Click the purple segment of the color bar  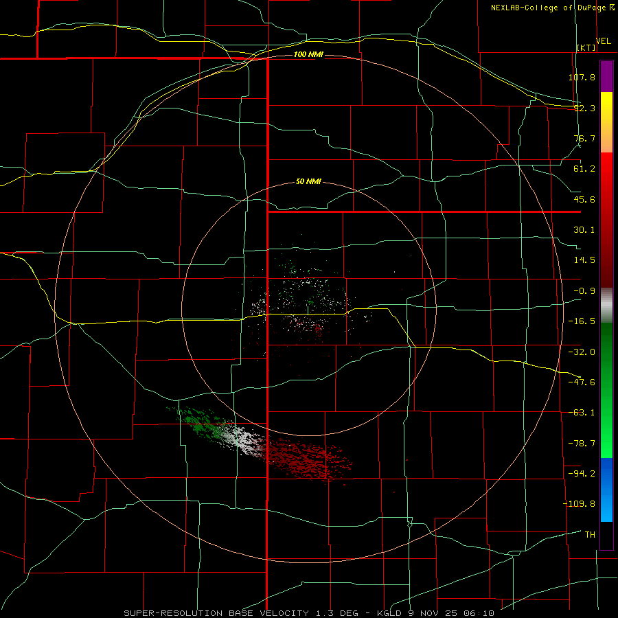(x=606, y=77)
